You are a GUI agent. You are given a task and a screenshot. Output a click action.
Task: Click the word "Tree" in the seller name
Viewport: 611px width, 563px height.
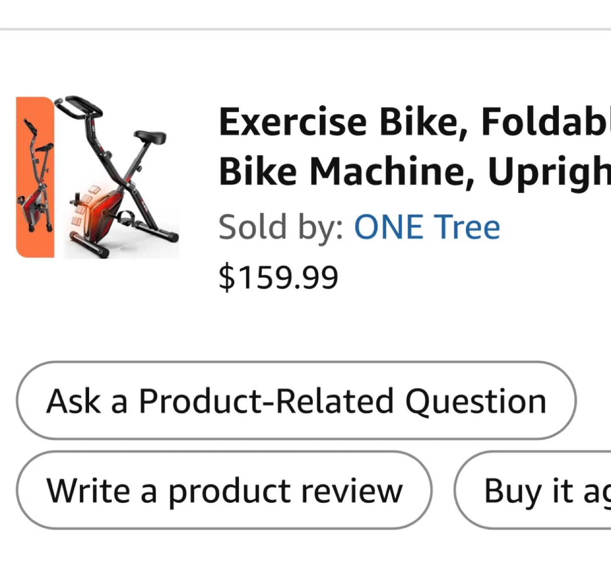point(468,227)
